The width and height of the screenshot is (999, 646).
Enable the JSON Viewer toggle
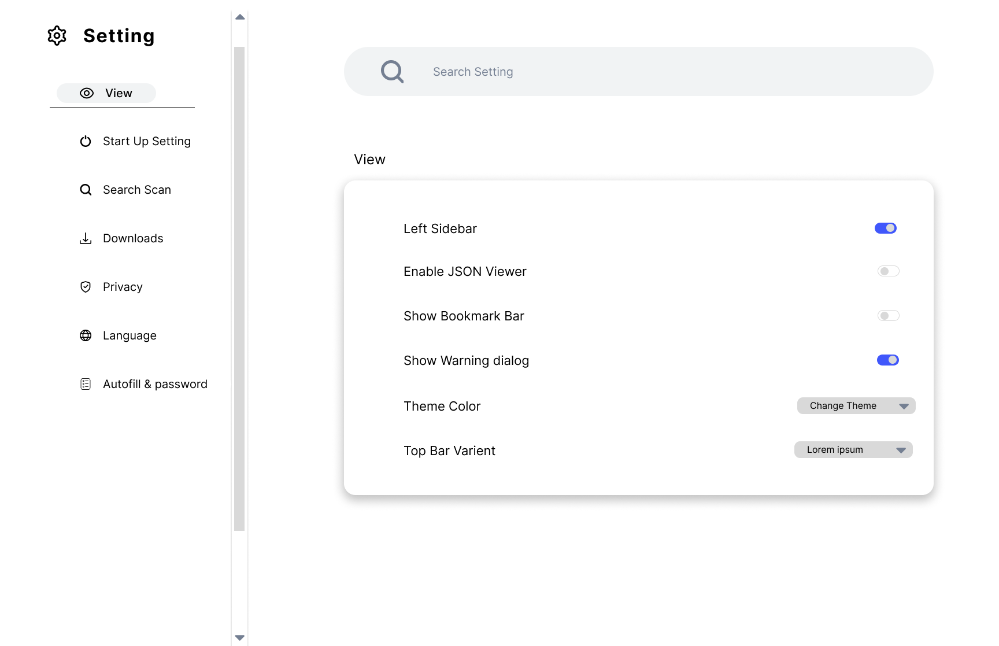(888, 271)
